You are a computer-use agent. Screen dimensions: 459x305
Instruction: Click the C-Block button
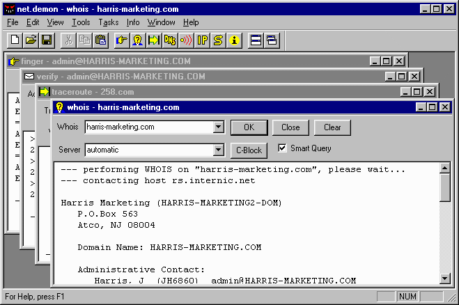(249, 150)
